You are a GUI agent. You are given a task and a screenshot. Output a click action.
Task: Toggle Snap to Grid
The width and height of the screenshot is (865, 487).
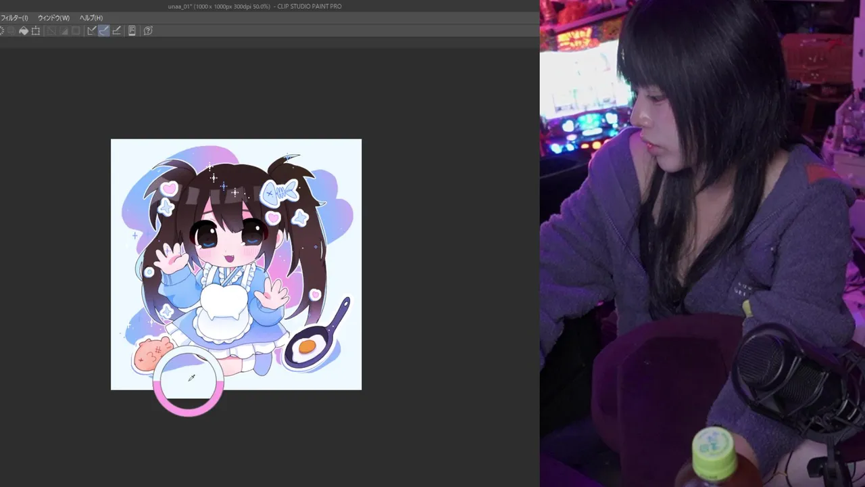116,30
